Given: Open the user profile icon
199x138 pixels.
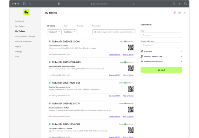Looking at the screenshot, I should coord(184,13).
